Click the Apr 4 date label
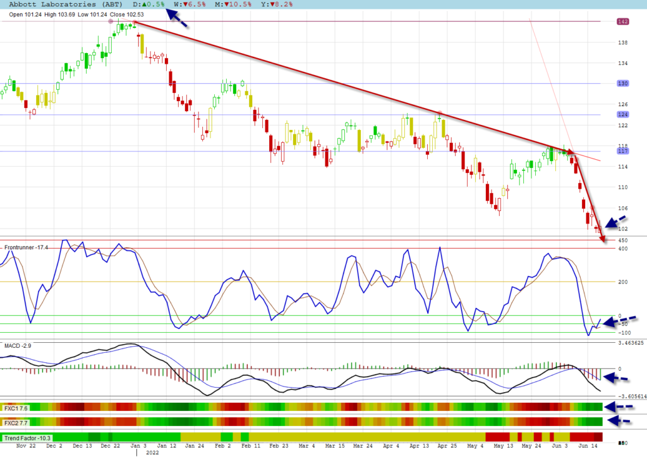 point(390,446)
